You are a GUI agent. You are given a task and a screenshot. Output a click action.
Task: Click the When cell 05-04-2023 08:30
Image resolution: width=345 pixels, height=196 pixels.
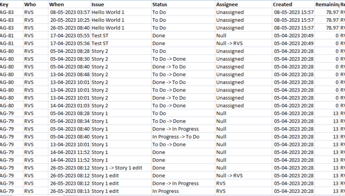coord(70,59)
